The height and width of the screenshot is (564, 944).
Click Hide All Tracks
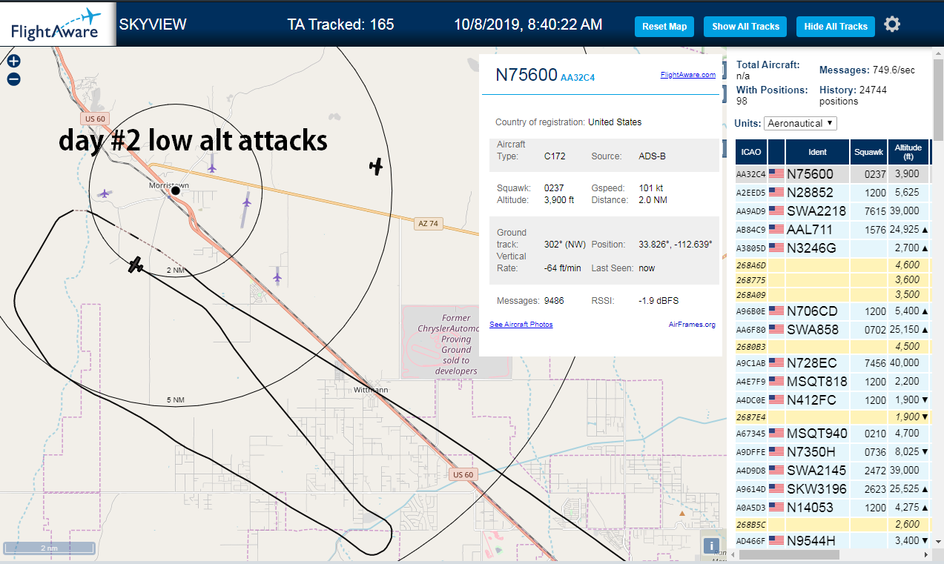point(836,27)
